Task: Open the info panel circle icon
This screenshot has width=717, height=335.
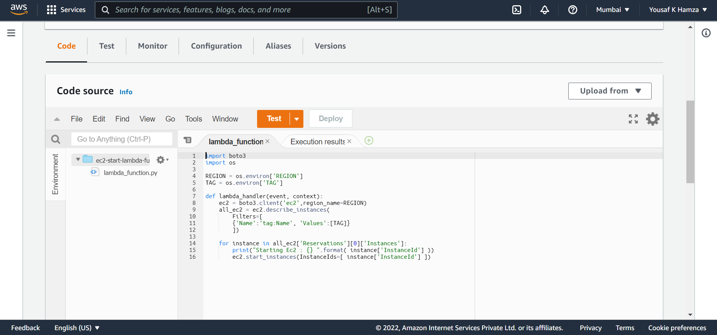Action: (706, 33)
